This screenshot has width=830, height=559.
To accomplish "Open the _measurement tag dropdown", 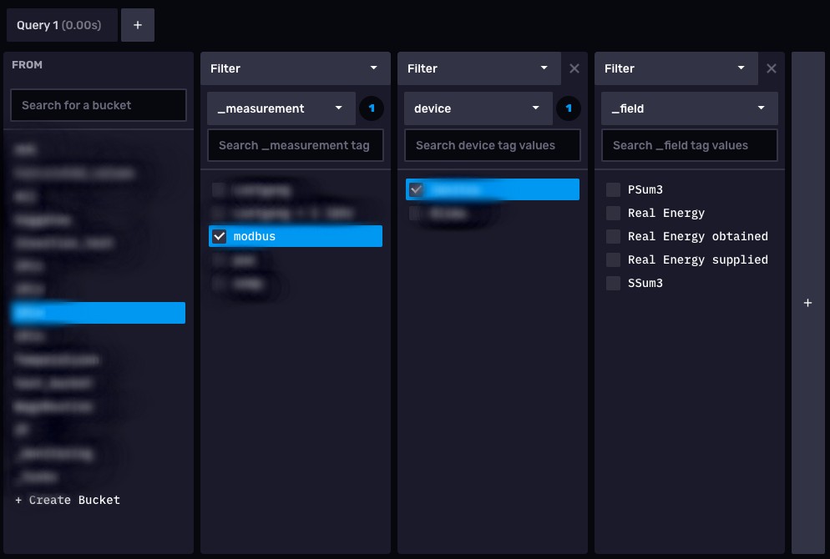I will (x=281, y=108).
